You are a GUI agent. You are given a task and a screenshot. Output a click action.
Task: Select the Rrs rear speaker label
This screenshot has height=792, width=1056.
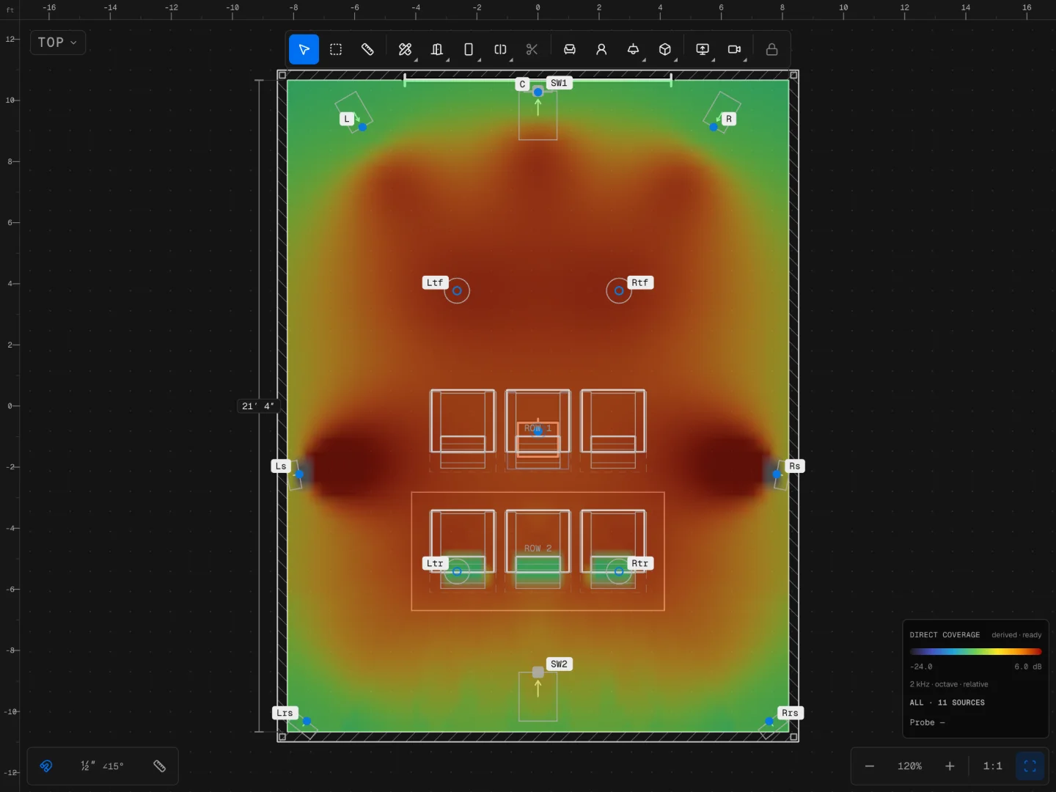pyautogui.click(x=790, y=713)
